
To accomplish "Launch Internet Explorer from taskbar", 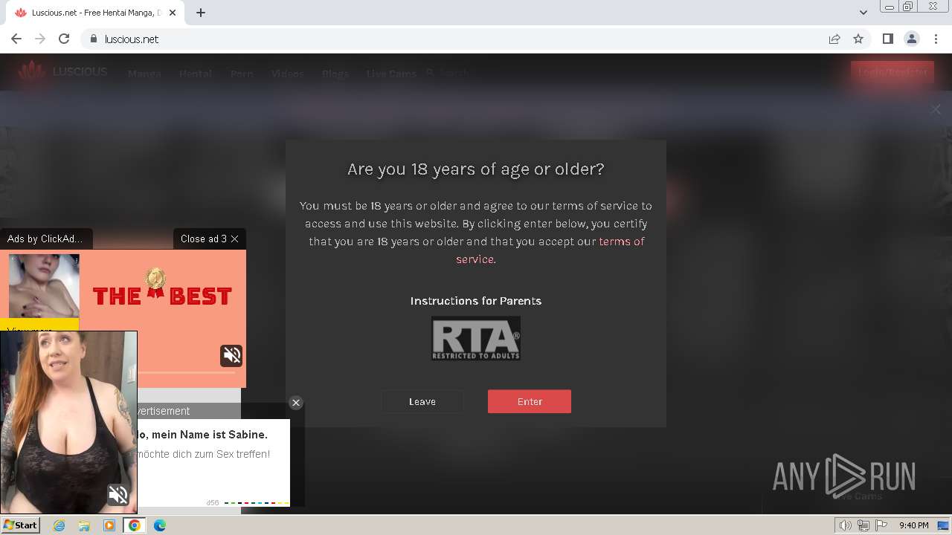I will point(59,525).
